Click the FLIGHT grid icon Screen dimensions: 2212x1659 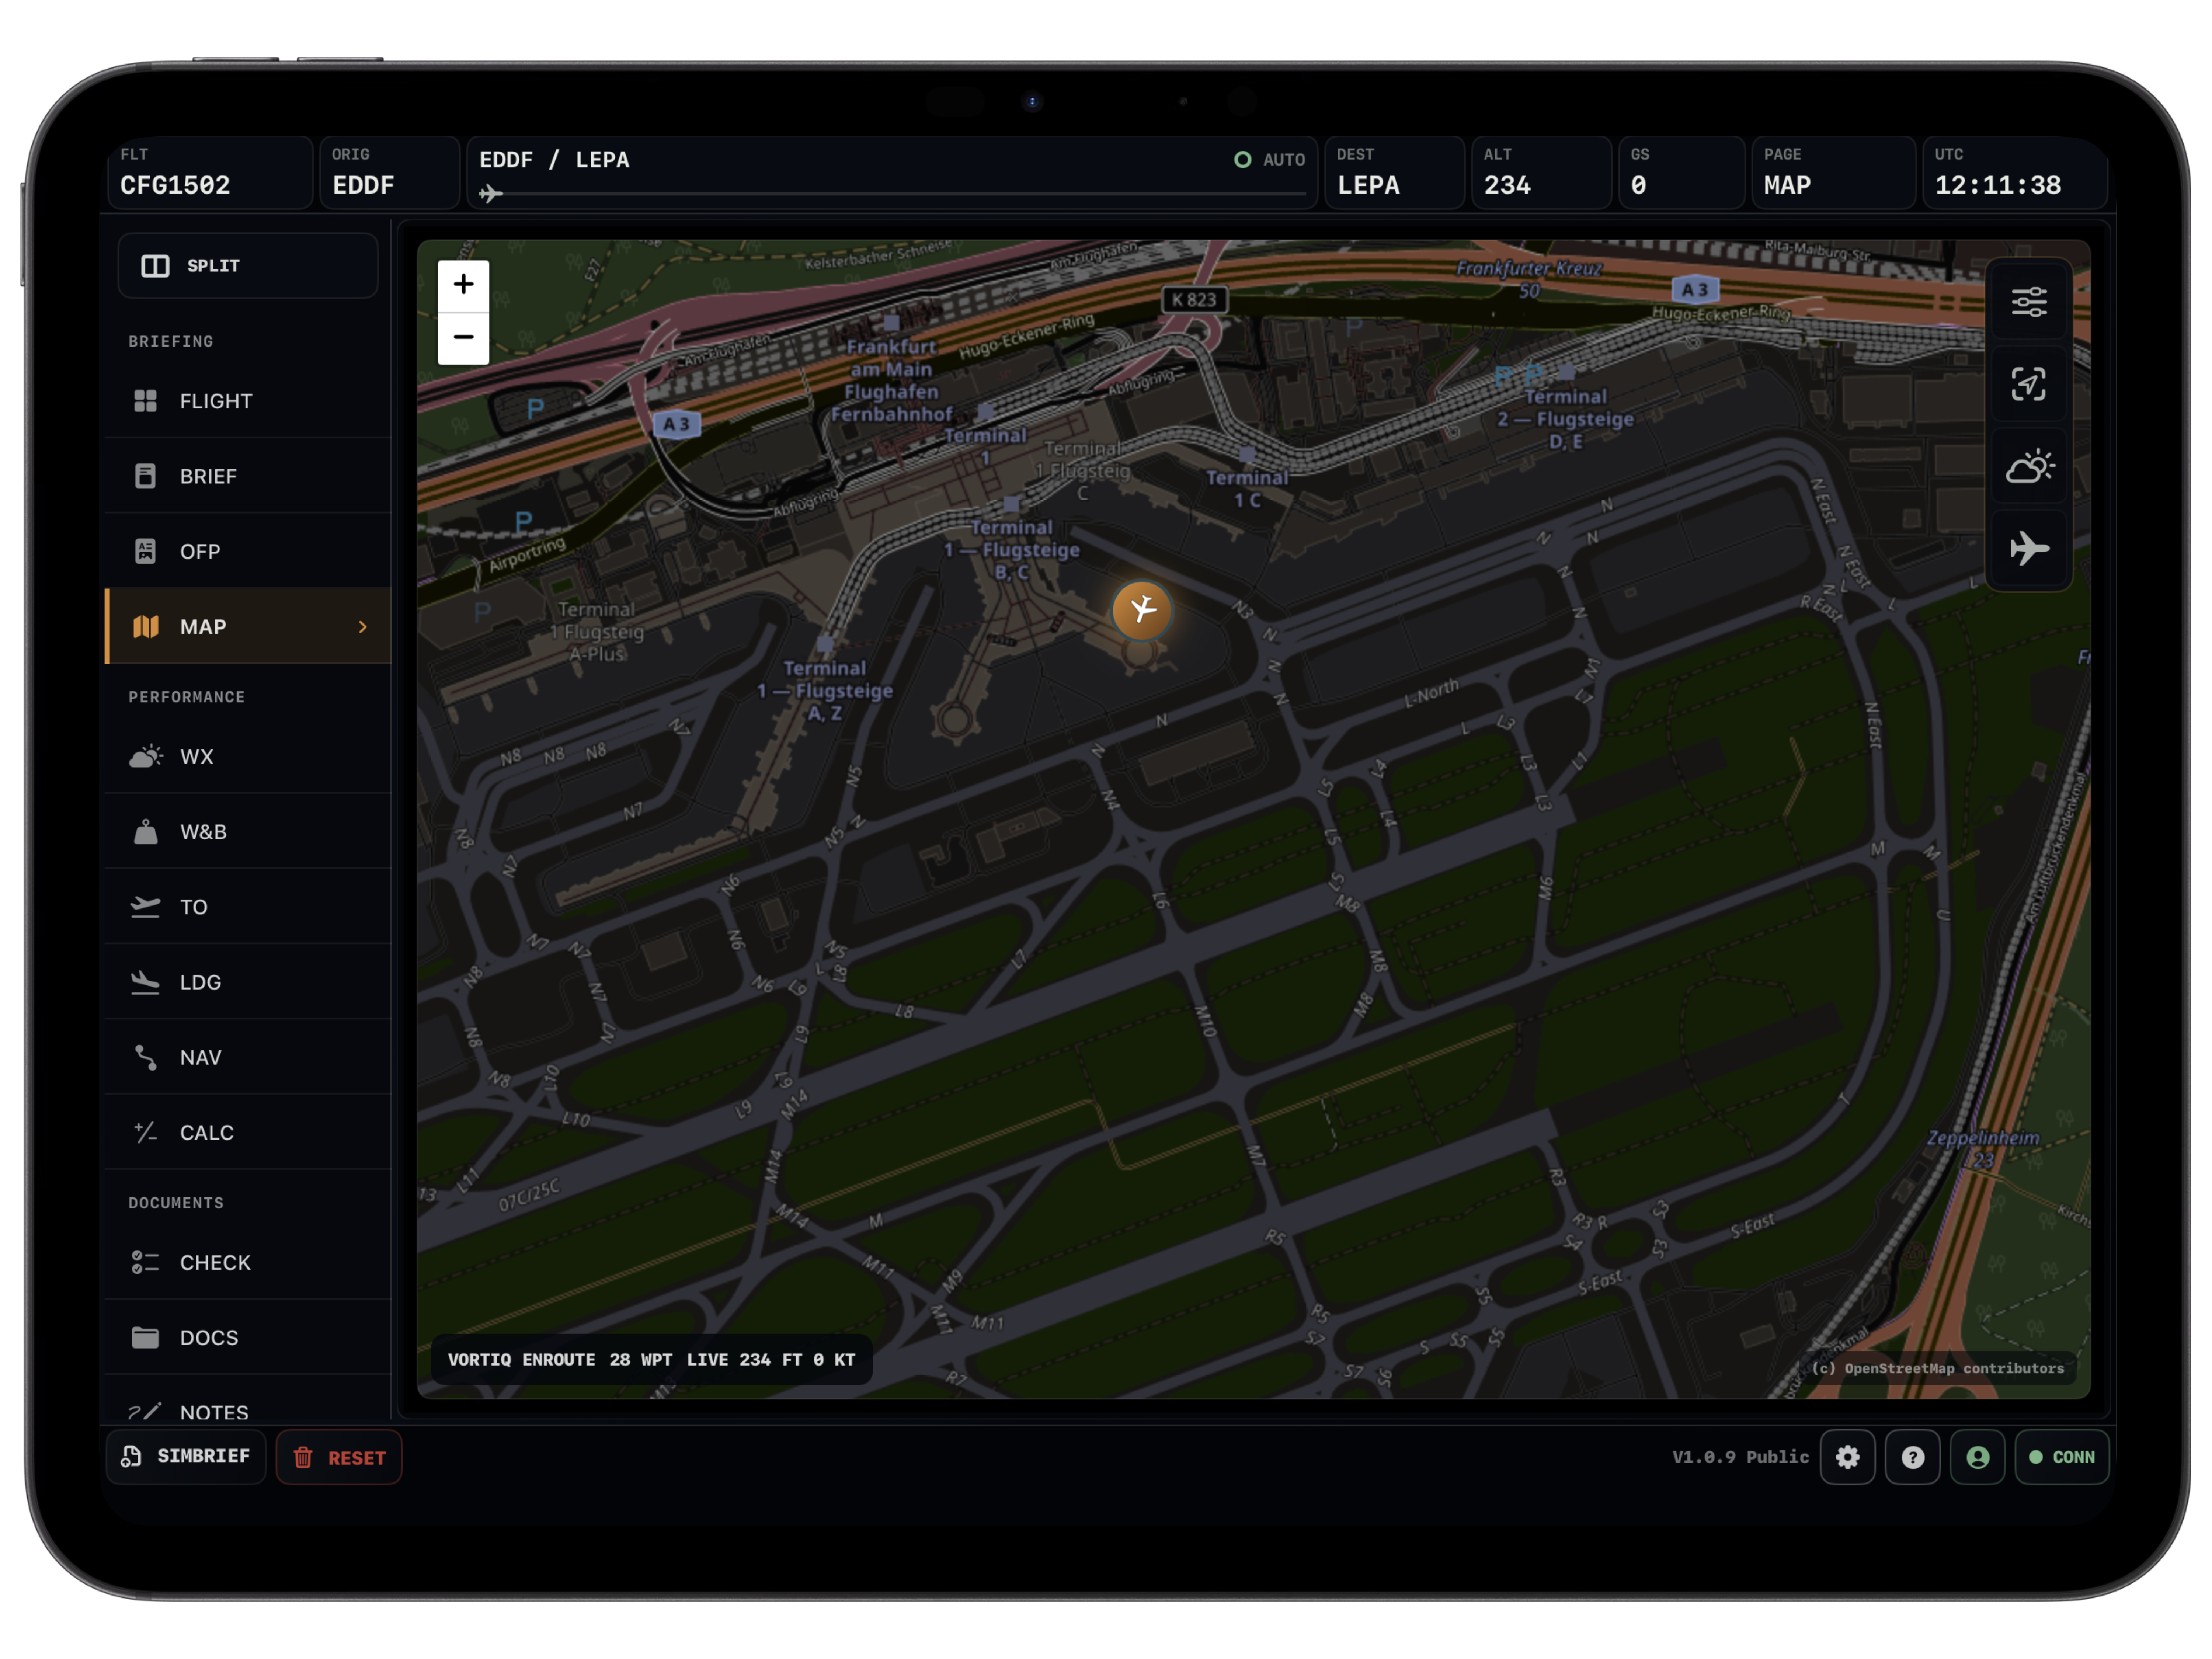tap(145, 401)
